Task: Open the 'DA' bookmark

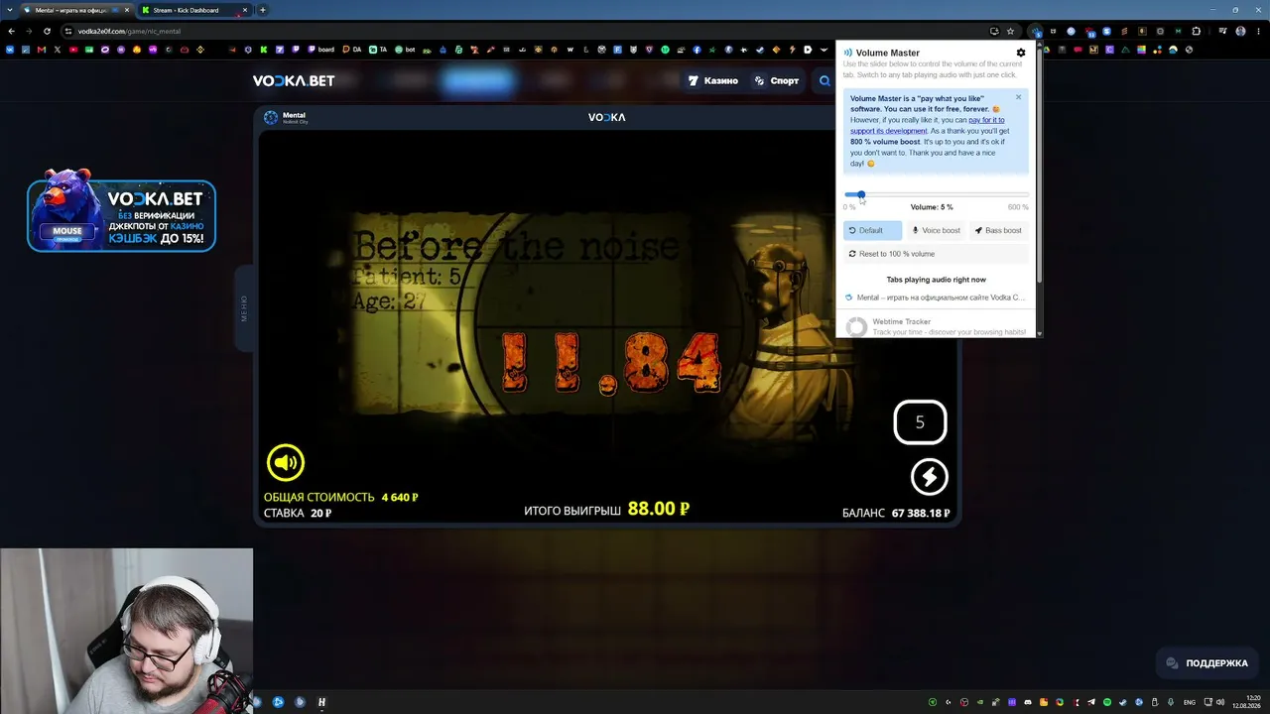Action: (350, 50)
